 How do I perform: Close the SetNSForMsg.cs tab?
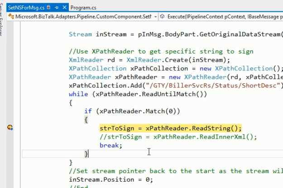[64, 7]
